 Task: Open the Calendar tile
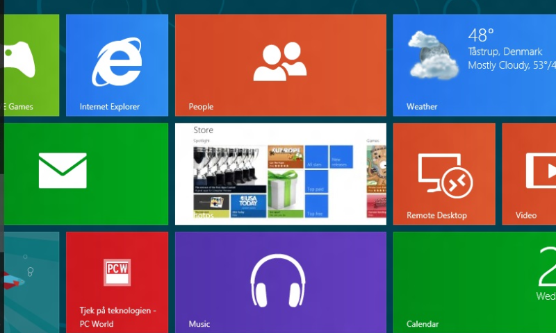(475, 282)
